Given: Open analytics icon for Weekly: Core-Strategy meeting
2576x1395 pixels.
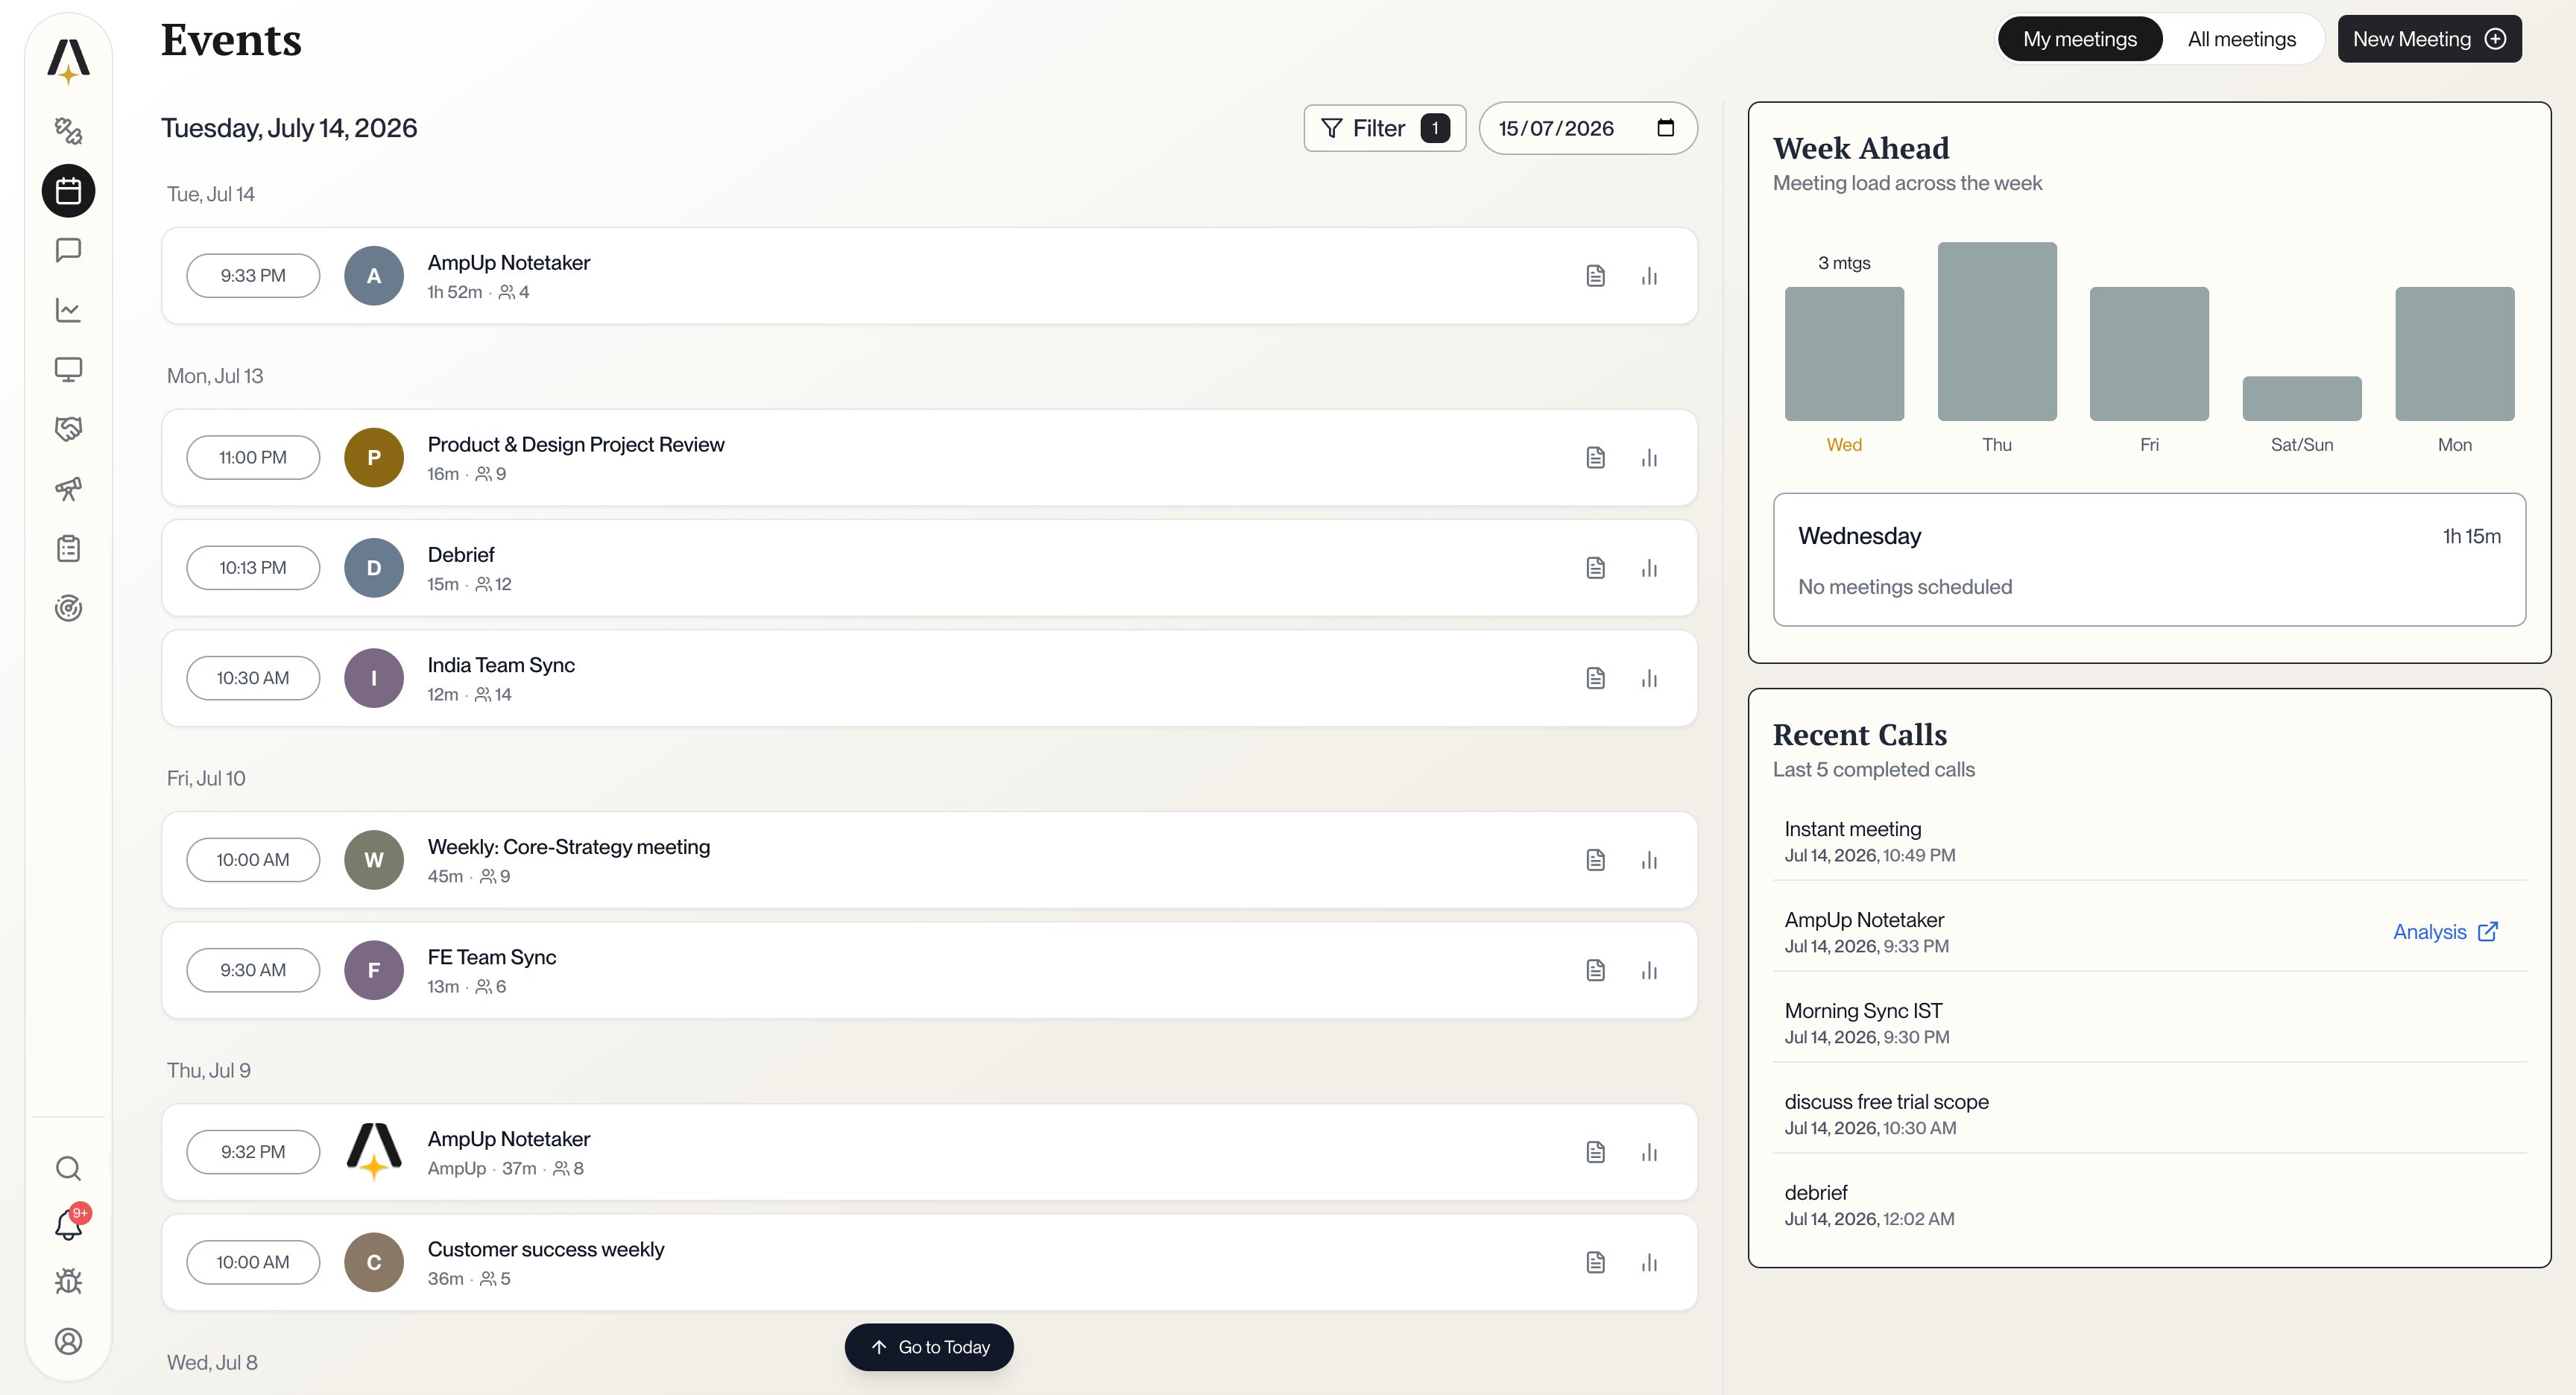Looking at the screenshot, I should (x=1649, y=859).
